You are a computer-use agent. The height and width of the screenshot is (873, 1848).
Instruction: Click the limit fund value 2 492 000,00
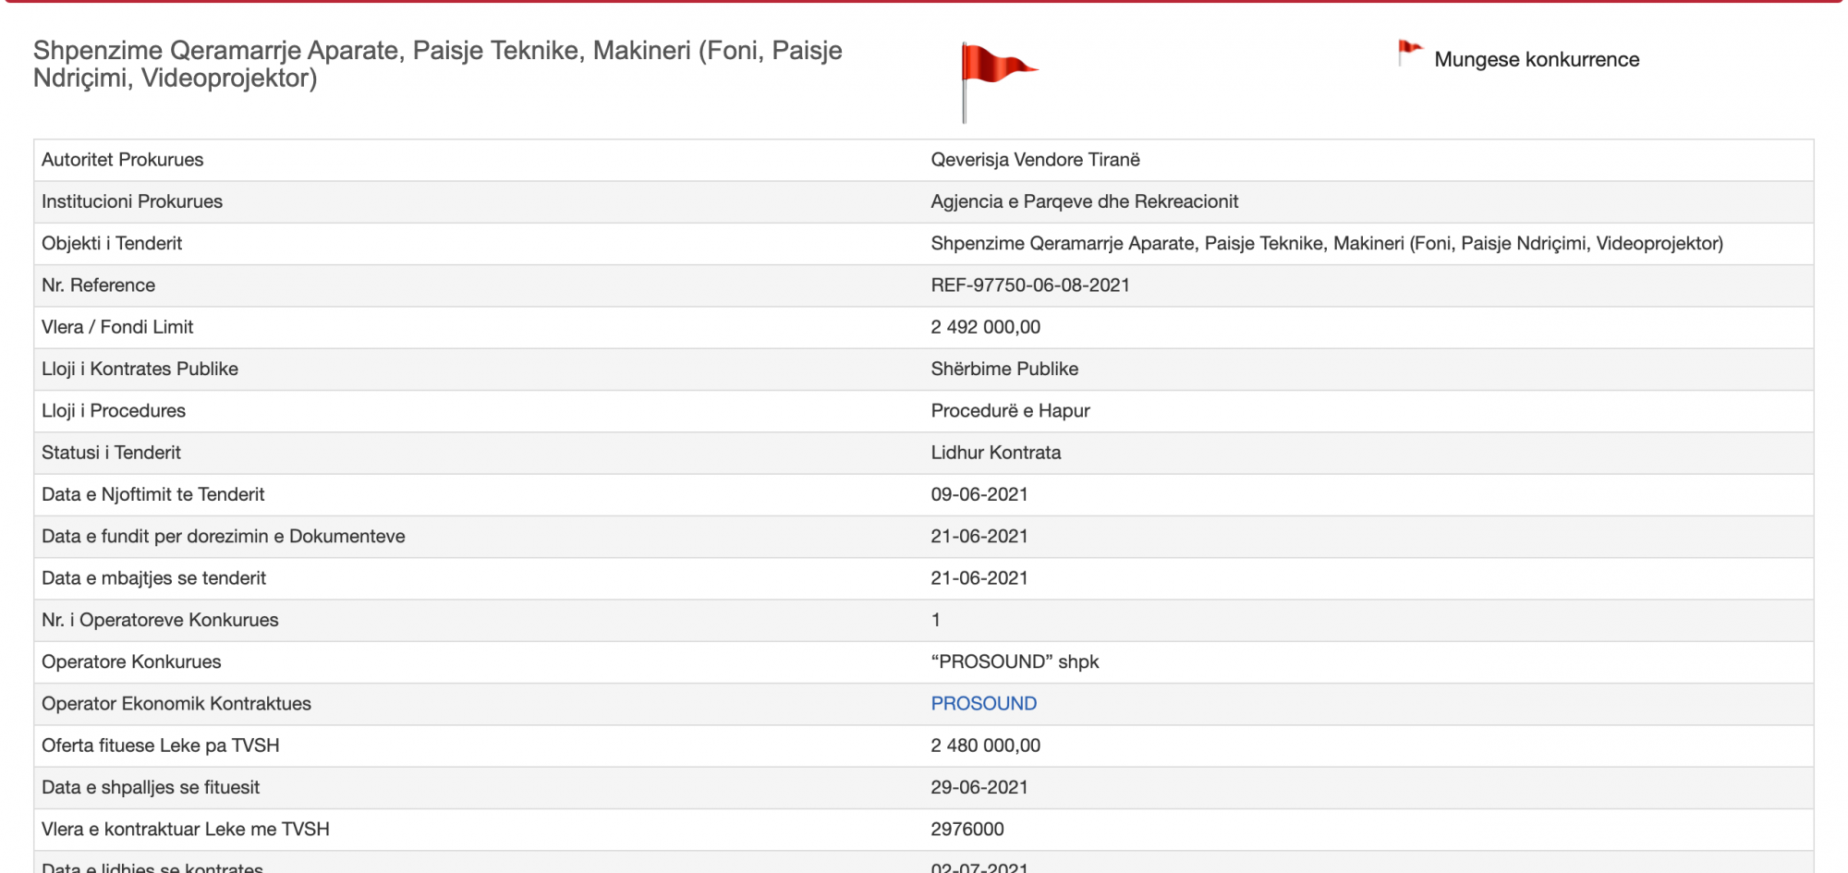[x=985, y=327]
